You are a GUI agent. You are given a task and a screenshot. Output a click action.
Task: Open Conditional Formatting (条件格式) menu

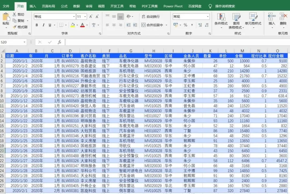pyautogui.click(x=221, y=21)
